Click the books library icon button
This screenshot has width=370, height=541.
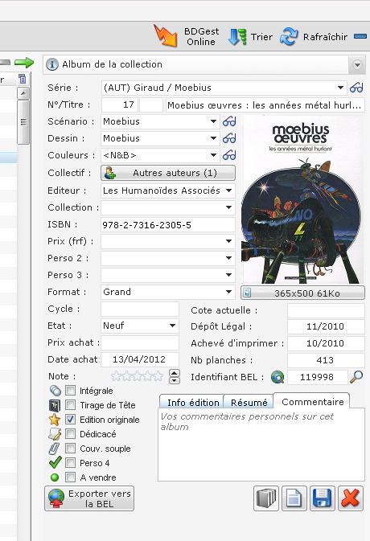[x=266, y=498]
